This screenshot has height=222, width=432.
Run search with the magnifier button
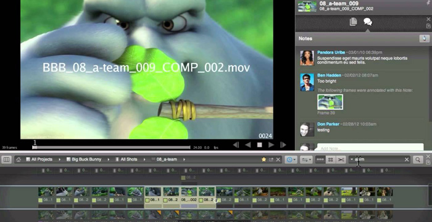[418, 160]
